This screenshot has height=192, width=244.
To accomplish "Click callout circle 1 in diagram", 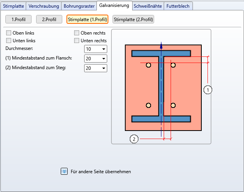I will tap(208, 90).
